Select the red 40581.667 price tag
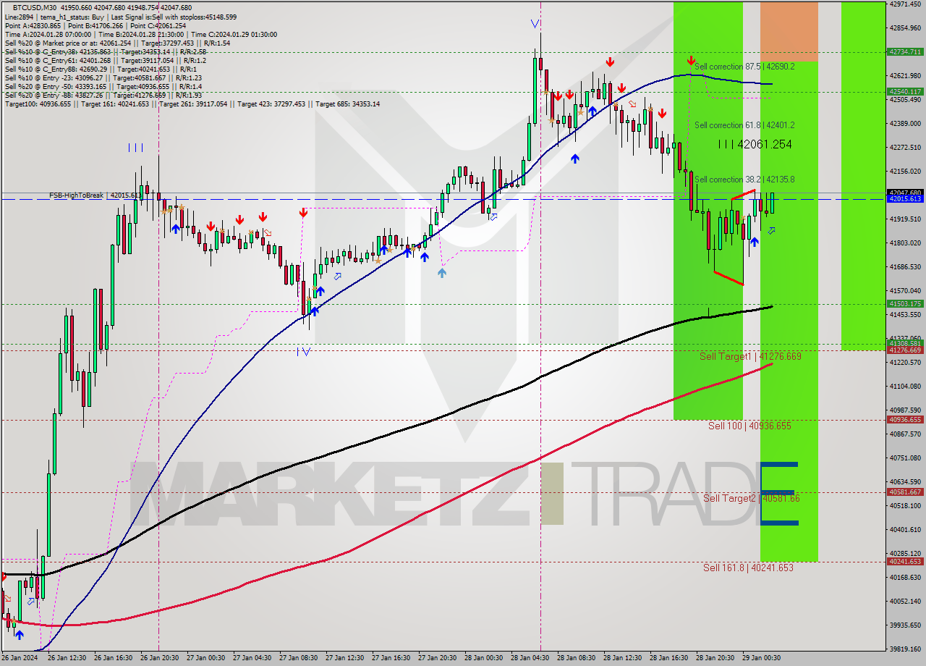This screenshot has height=666, width=926. point(904,492)
